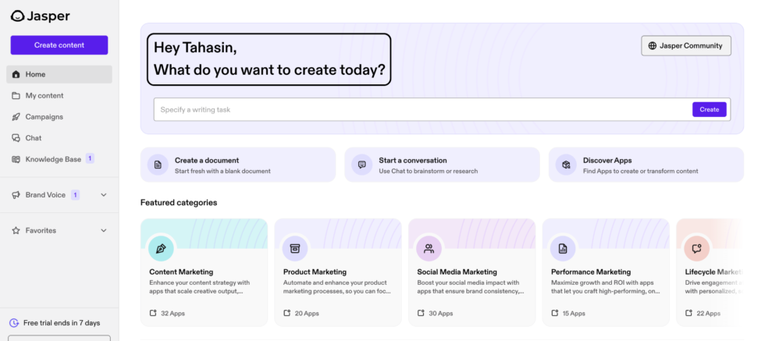The height and width of the screenshot is (341, 765).
Task: Open the Knowledge Base section
Action: 53,159
